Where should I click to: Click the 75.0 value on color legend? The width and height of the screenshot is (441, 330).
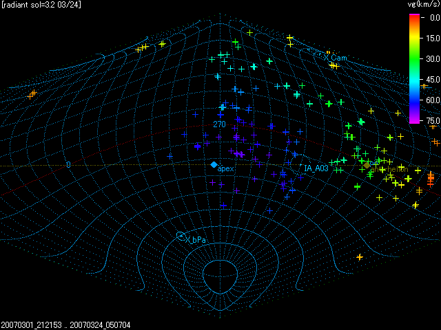(434, 121)
